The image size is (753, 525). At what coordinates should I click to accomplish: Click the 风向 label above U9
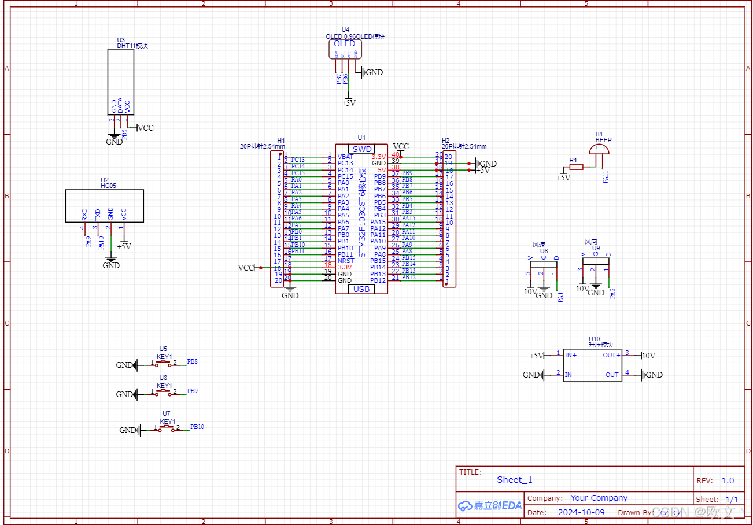tap(591, 242)
